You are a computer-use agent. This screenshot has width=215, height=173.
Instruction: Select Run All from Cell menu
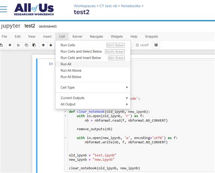[93, 64]
